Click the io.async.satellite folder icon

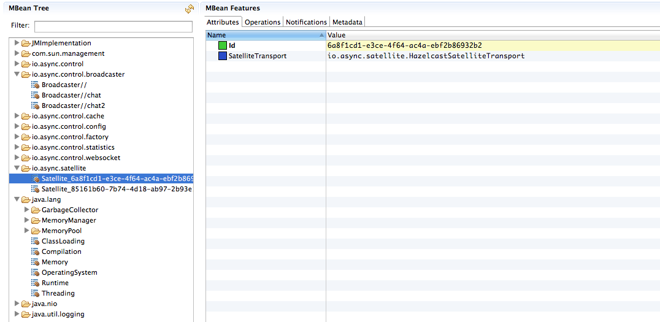pyautogui.click(x=26, y=169)
